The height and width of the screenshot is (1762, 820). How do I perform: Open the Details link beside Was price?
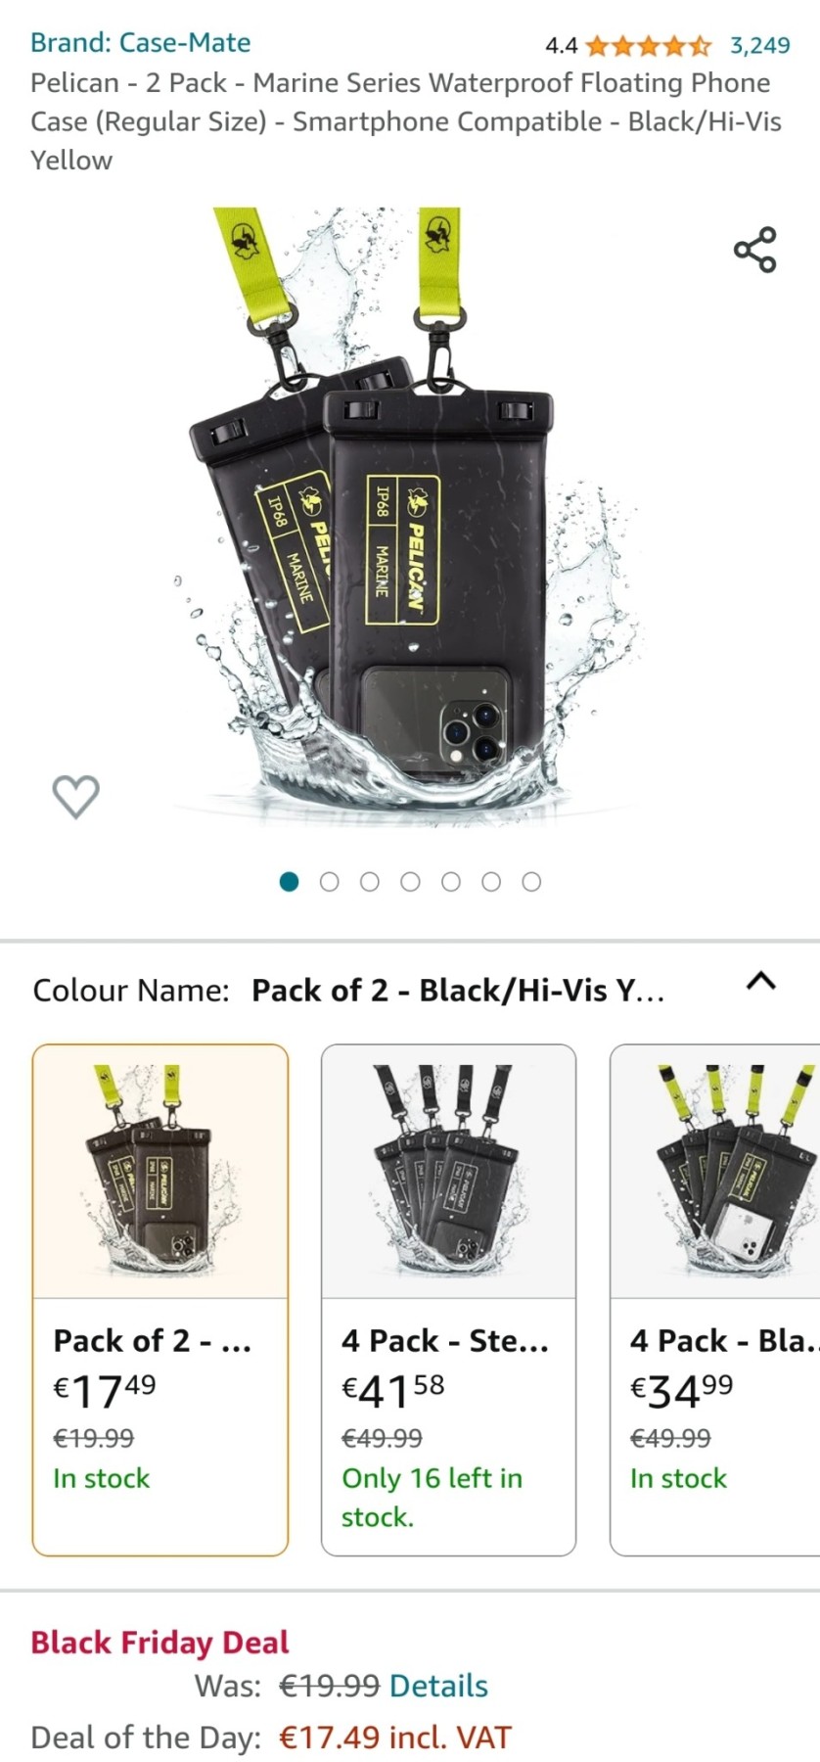[x=438, y=1686]
